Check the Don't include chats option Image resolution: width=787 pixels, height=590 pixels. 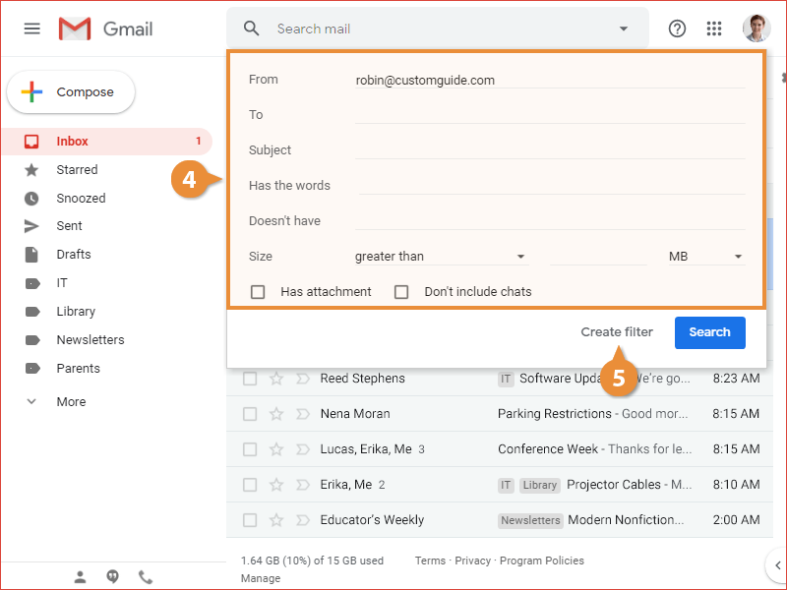click(401, 292)
